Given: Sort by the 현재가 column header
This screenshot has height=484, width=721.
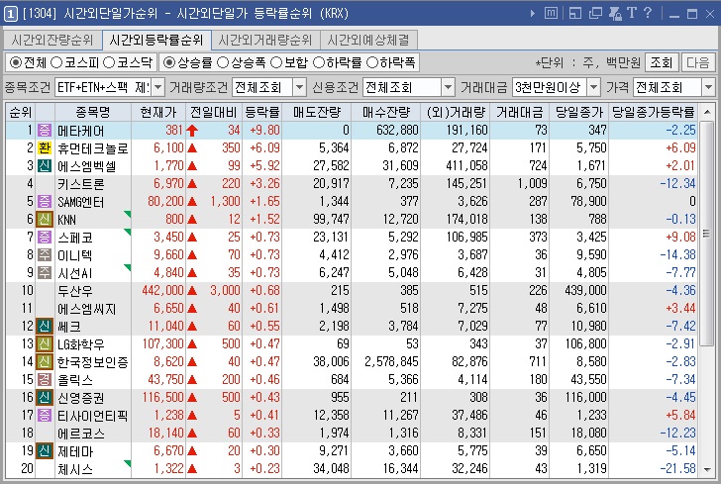Looking at the screenshot, I should pos(158,112).
